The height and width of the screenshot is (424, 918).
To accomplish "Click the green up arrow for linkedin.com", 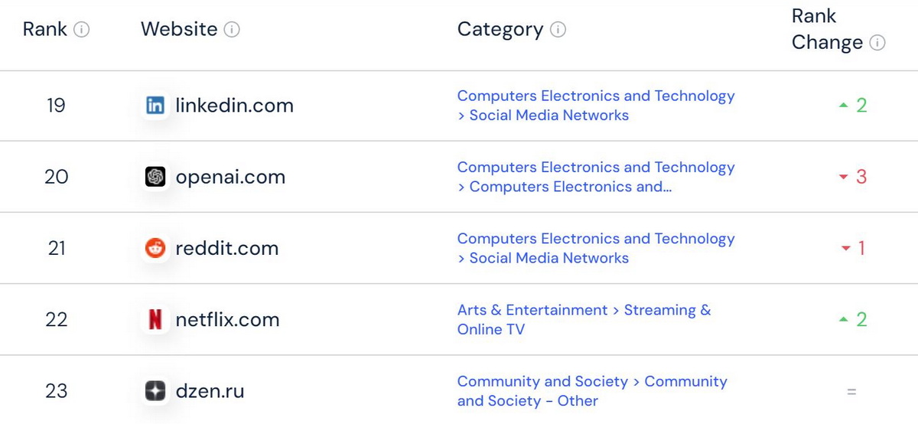I will [844, 106].
